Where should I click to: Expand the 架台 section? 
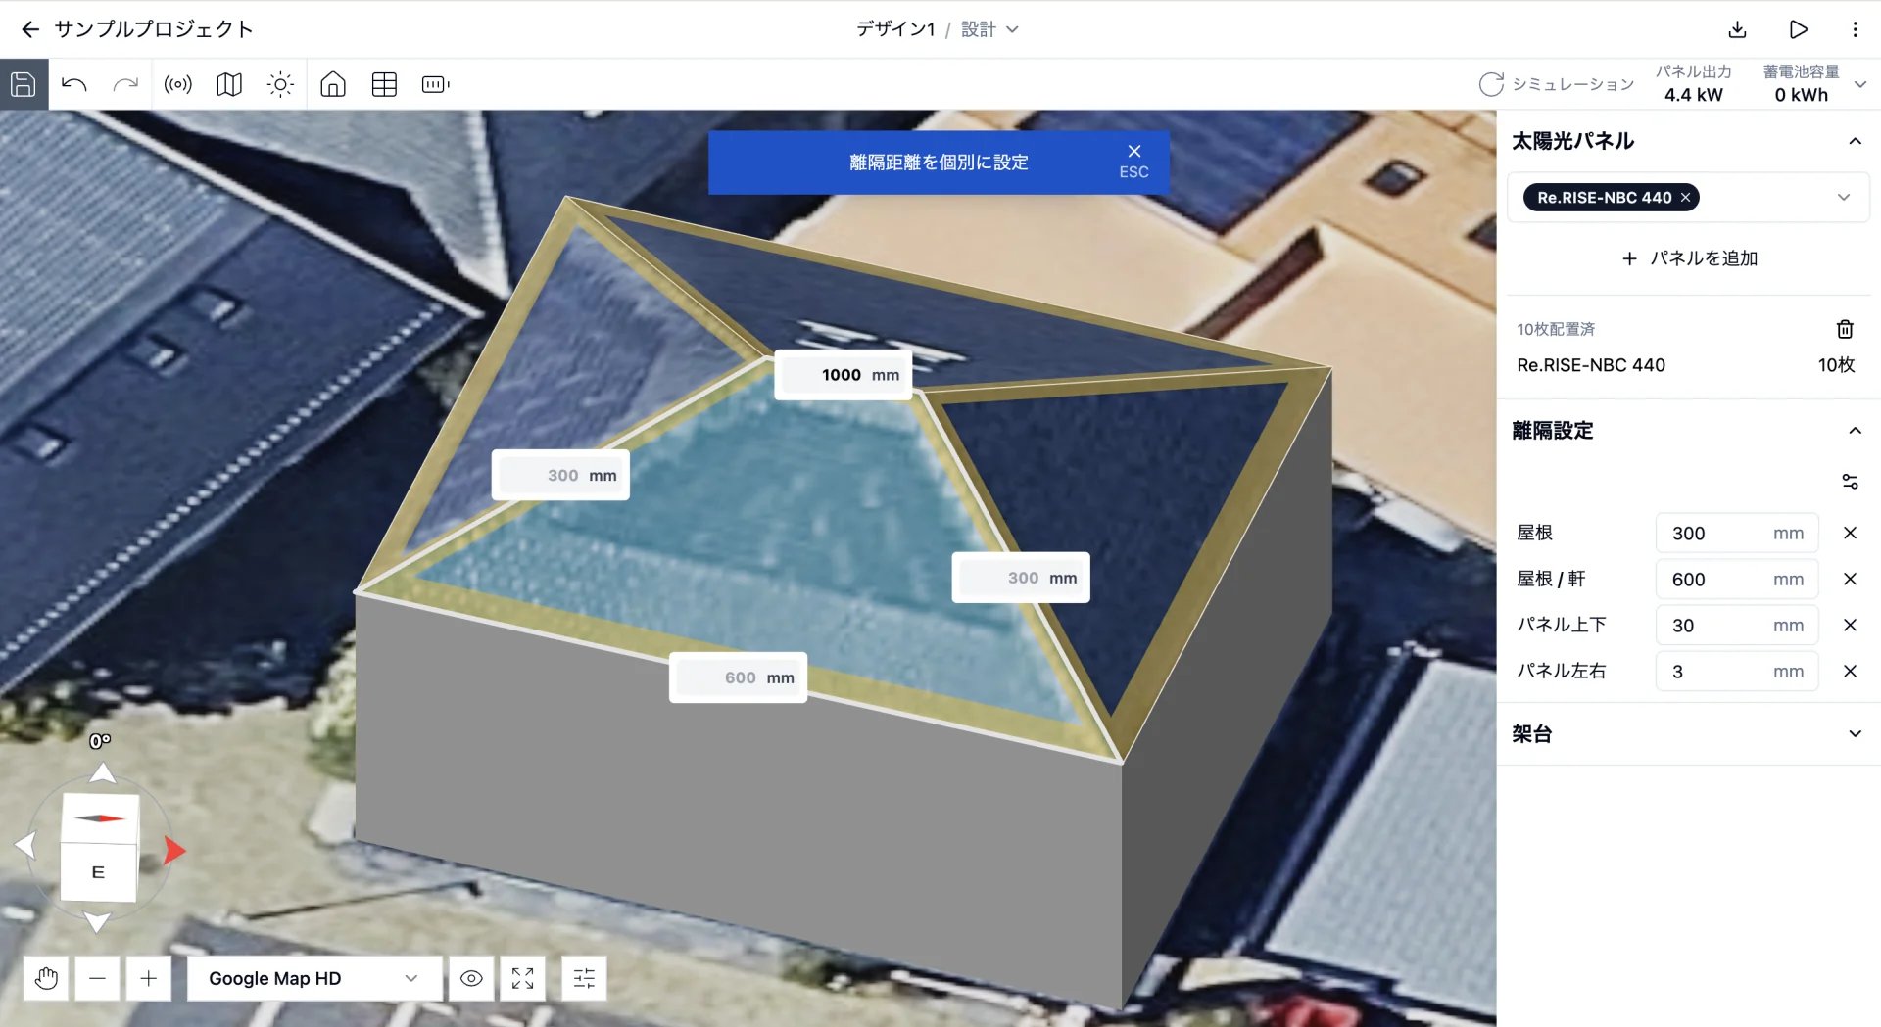click(1855, 733)
